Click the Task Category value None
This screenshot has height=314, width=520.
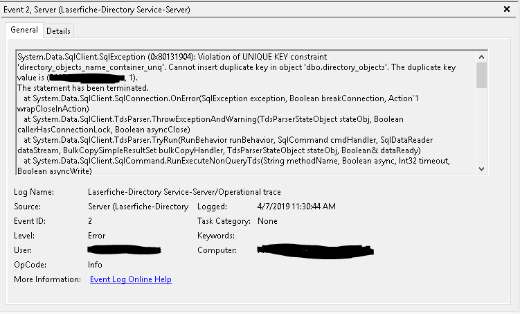coord(267,221)
